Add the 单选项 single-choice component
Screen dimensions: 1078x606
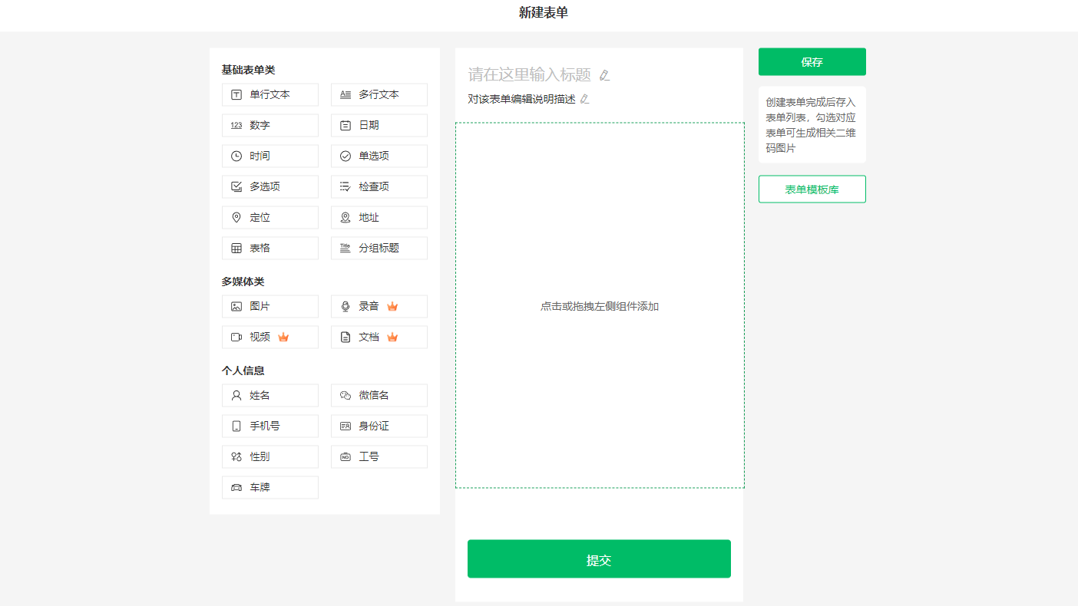coord(379,156)
